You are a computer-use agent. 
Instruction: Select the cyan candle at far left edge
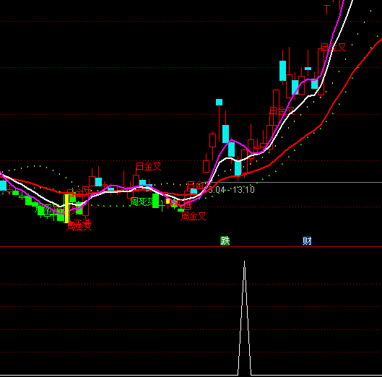3,186
